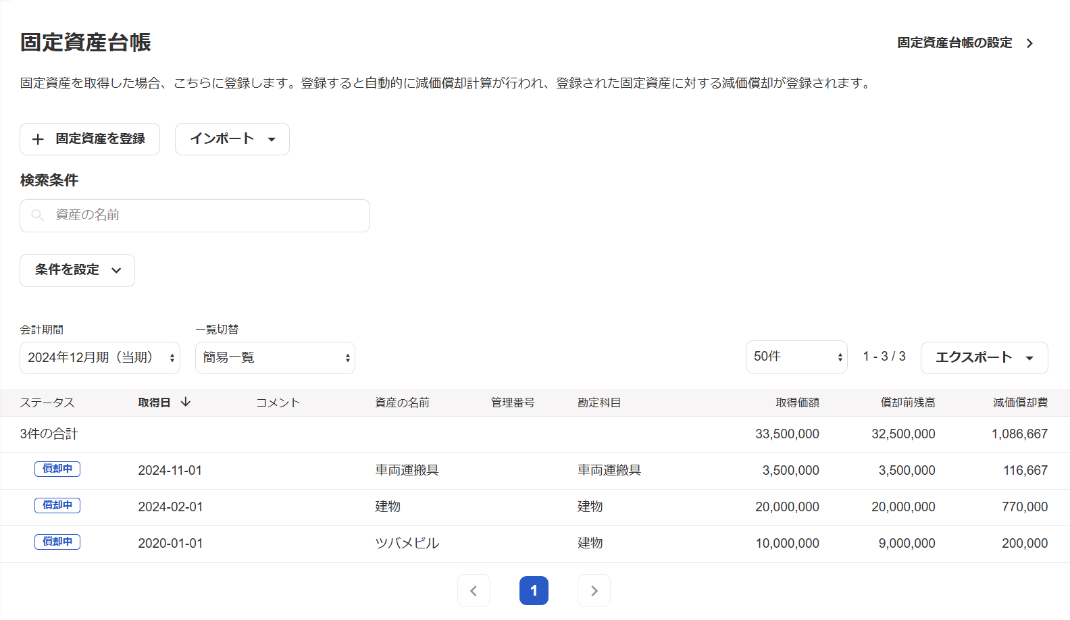Go to previous page with left chevron
This screenshot has width=1070, height=620.
click(474, 591)
